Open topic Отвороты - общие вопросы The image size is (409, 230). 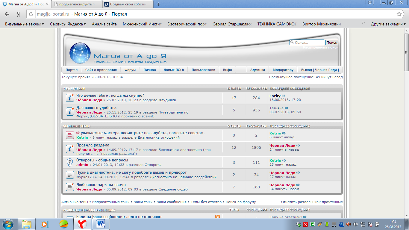(x=102, y=160)
